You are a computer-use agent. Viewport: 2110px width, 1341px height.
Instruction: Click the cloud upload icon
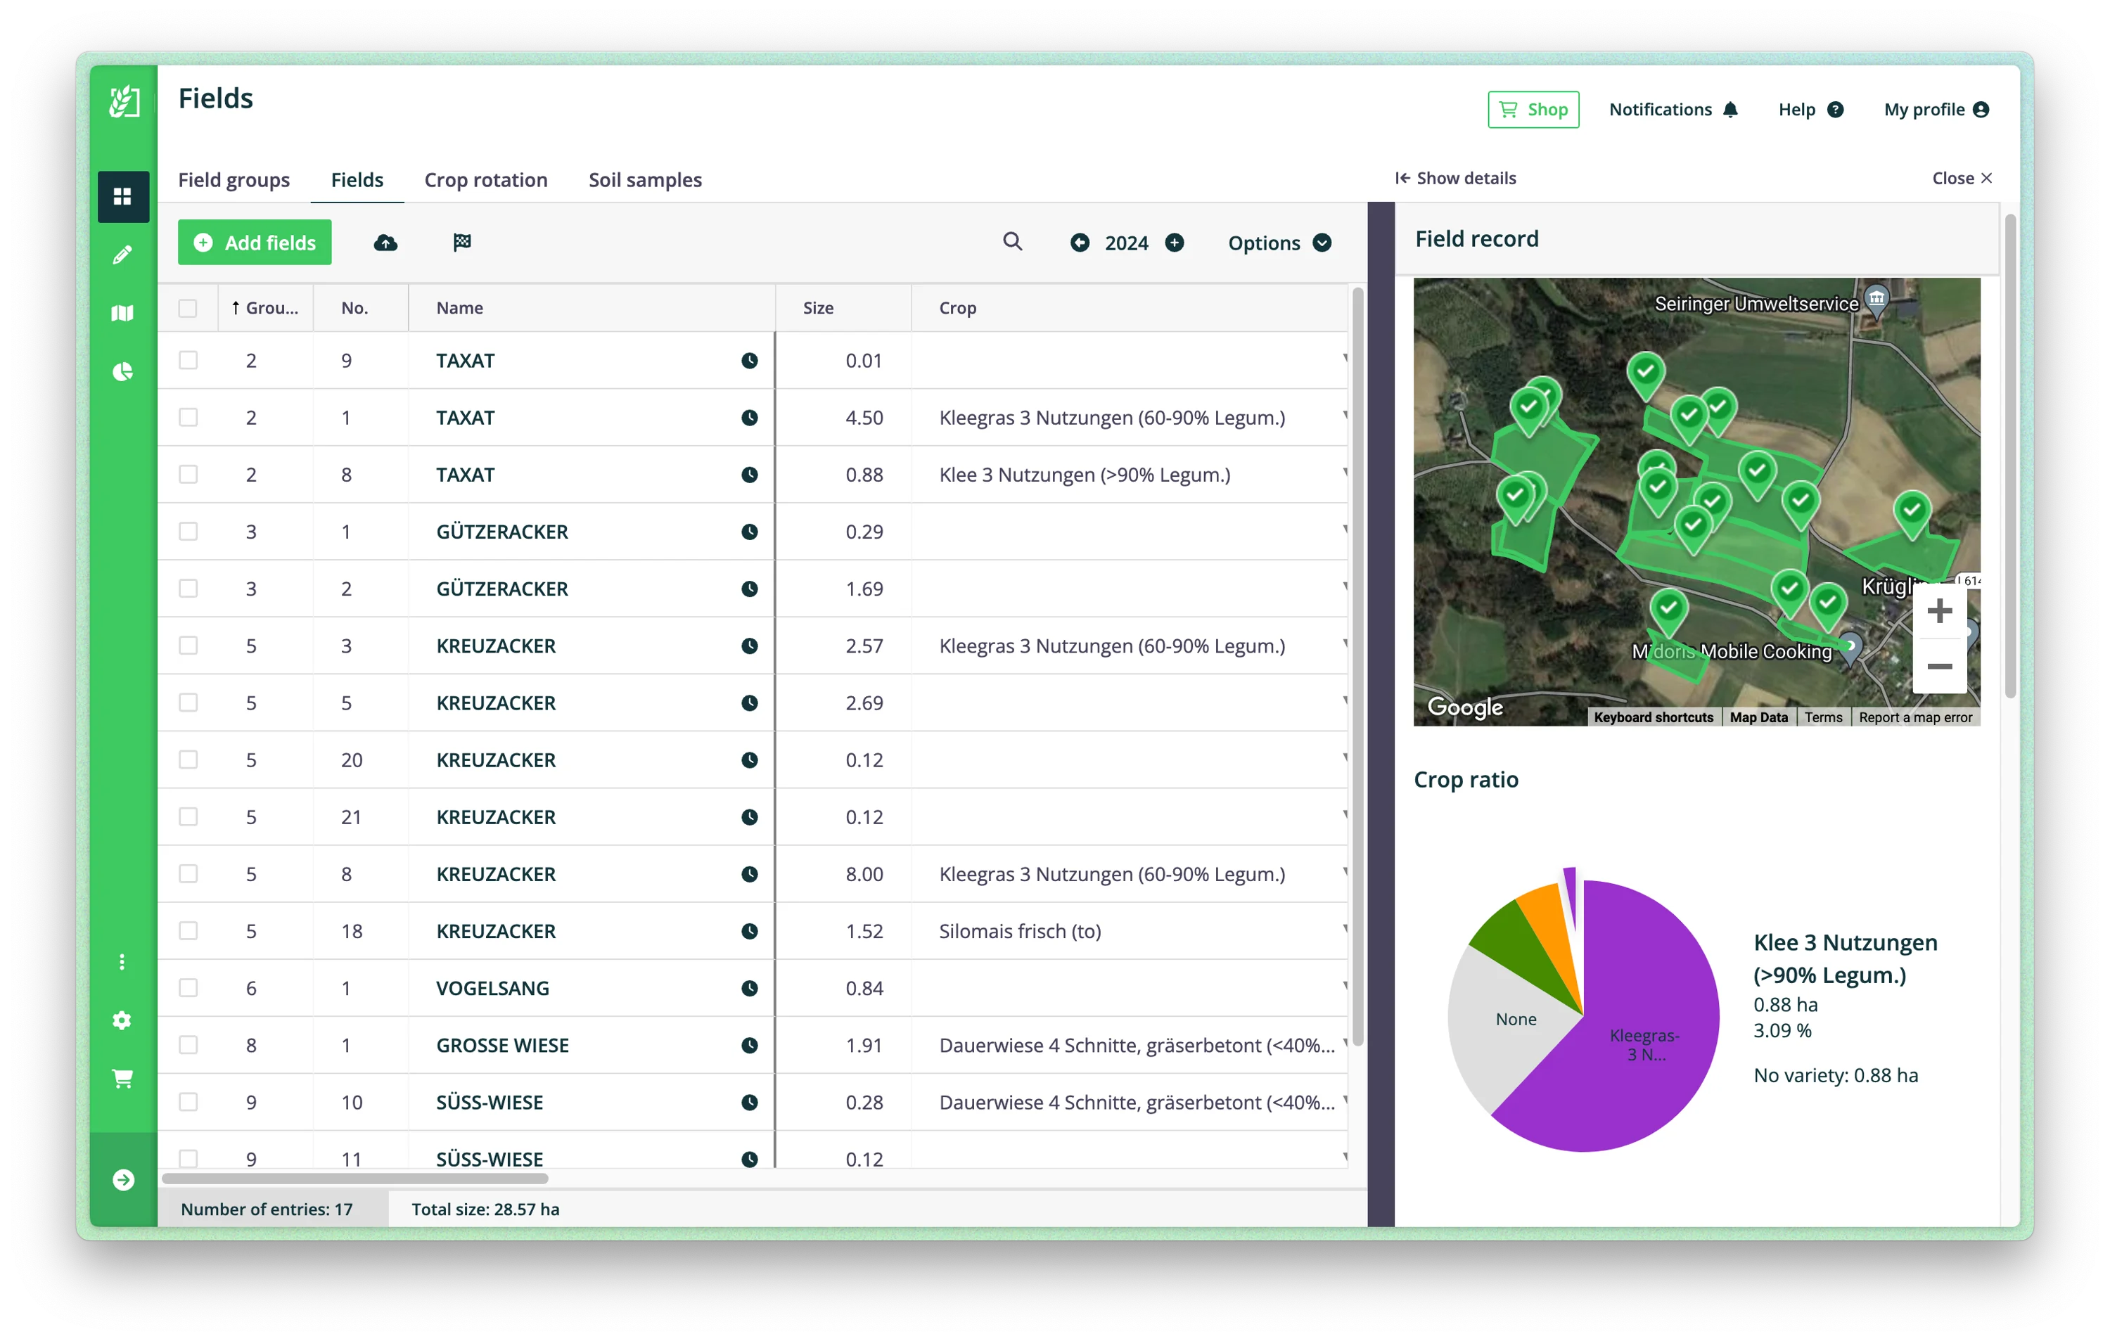point(385,243)
